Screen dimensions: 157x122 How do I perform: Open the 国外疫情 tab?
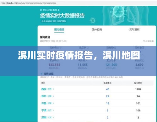coord(97,29)
